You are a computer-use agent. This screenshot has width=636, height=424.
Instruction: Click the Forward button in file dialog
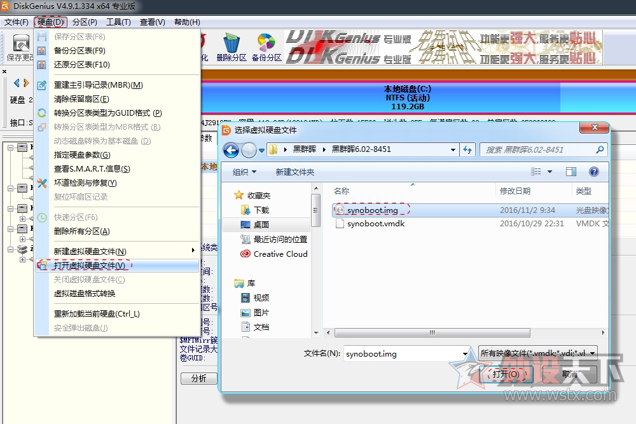(249, 150)
